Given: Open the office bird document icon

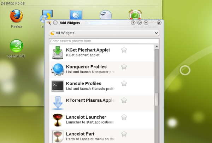Looking at the screenshot, I should (x=106, y=15).
